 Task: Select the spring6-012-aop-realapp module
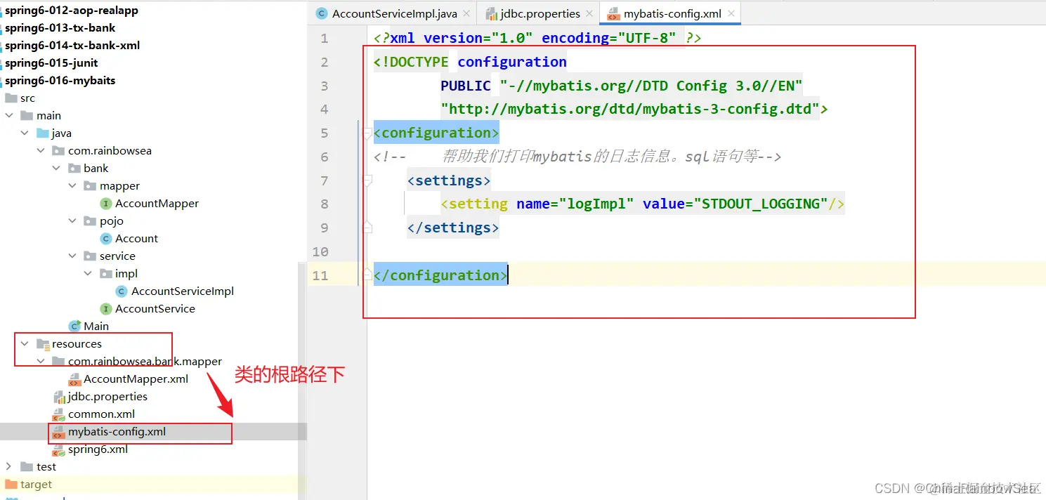pyautogui.click(x=72, y=11)
